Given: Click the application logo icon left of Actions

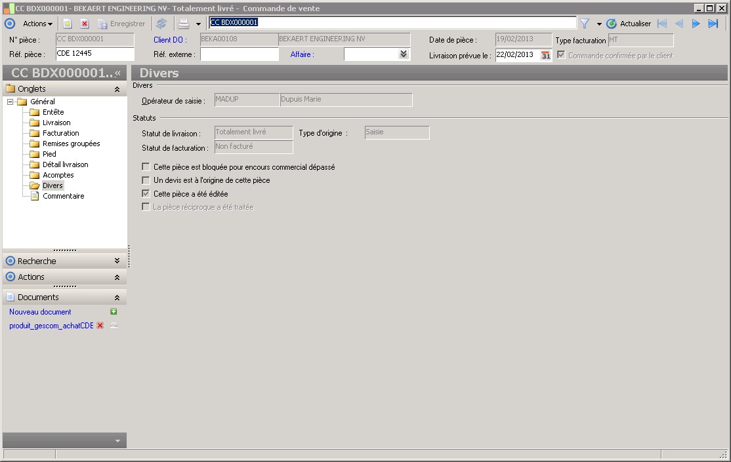Looking at the screenshot, I should [10, 24].
